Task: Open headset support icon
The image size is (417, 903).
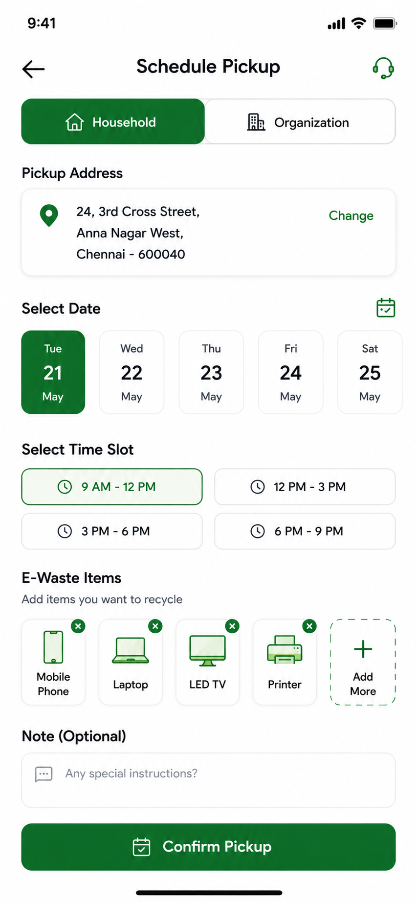Action: (383, 68)
